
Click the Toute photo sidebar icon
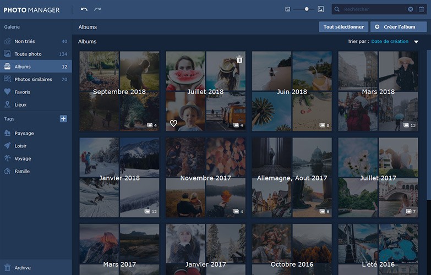pos(7,53)
